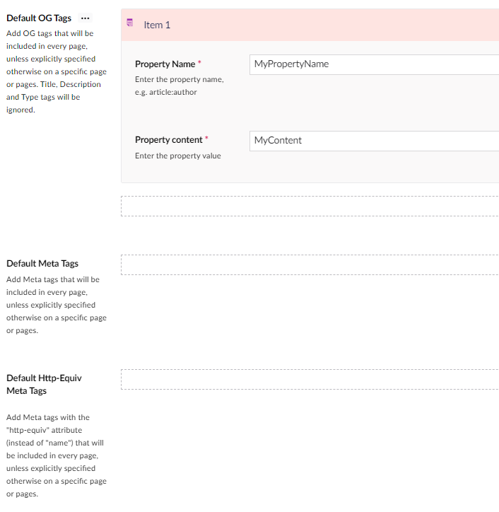Collapse the Item 1 block header
The height and width of the screenshot is (512, 499).
tap(311, 25)
